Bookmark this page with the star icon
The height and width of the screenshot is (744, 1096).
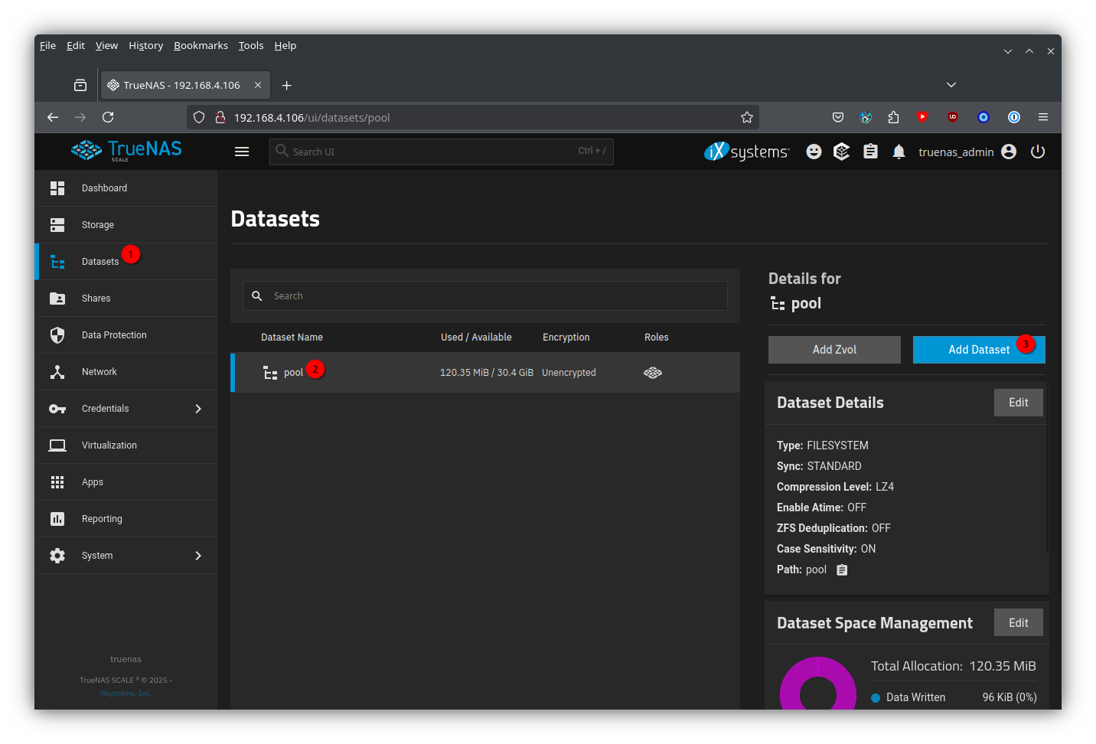click(746, 117)
